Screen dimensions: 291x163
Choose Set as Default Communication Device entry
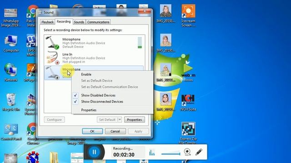(x=109, y=87)
